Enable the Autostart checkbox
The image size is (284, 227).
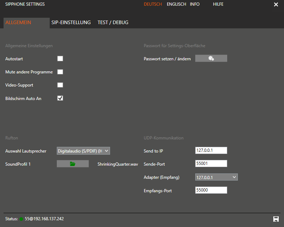coord(60,59)
